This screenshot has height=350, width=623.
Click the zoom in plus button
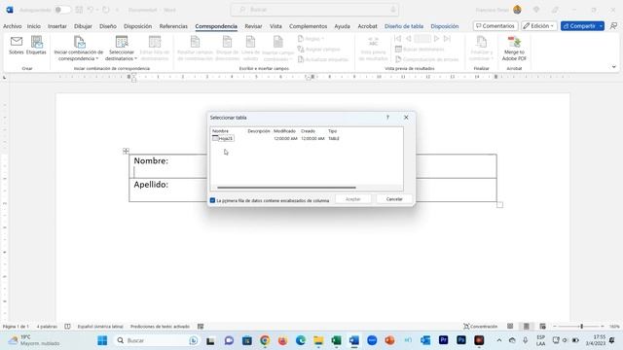pyautogui.click(x=603, y=327)
